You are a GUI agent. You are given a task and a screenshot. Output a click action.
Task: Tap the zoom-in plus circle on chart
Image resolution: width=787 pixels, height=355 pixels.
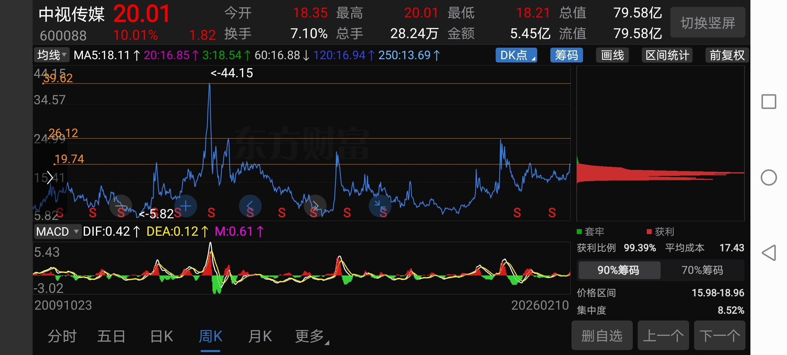(186, 206)
